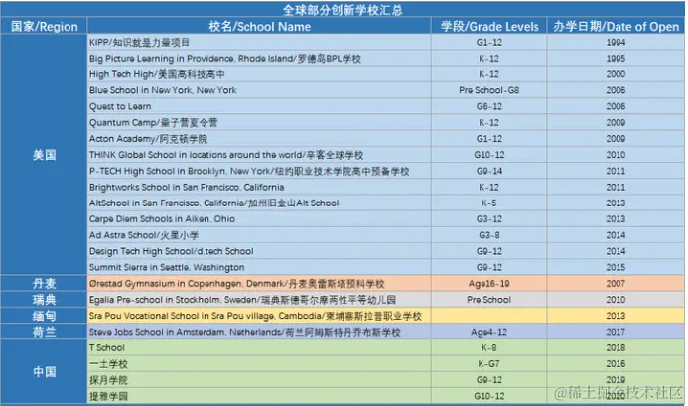Select the AltSchool in San Francisco cell
The image size is (688, 406).
click(x=259, y=203)
